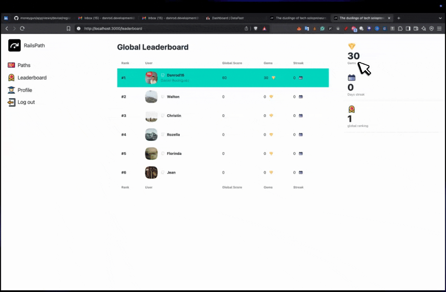Switch to the Dashboard | DataFast tab

[227, 18]
